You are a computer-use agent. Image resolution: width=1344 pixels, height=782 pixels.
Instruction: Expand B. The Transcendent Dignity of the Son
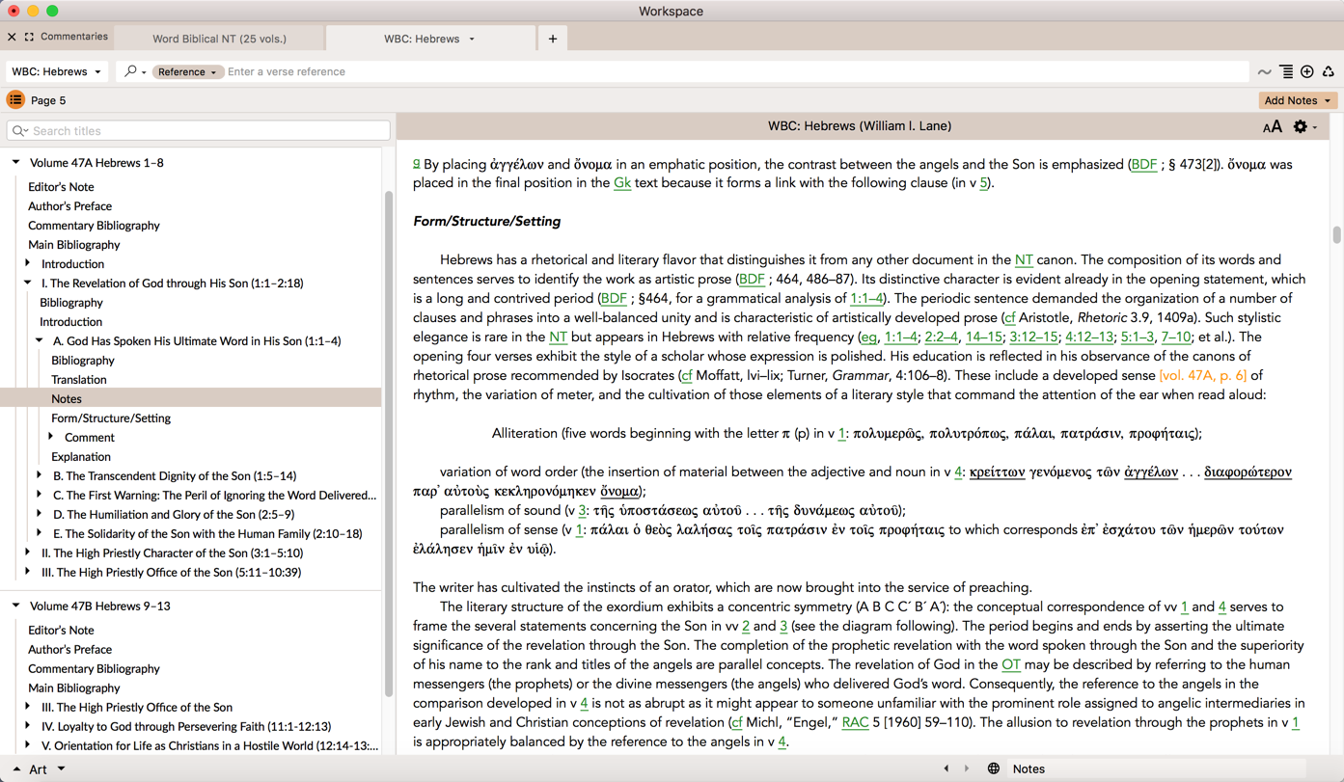39,475
